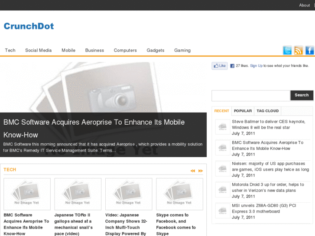The height and width of the screenshot is (236, 315).
Task: Focus the sidebar search text field
Action: (251, 96)
